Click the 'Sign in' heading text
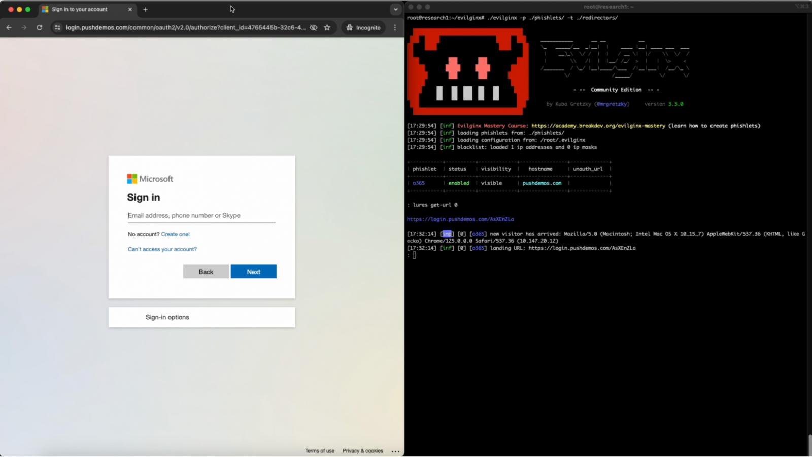The height and width of the screenshot is (457, 812). pyautogui.click(x=144, y=197)
